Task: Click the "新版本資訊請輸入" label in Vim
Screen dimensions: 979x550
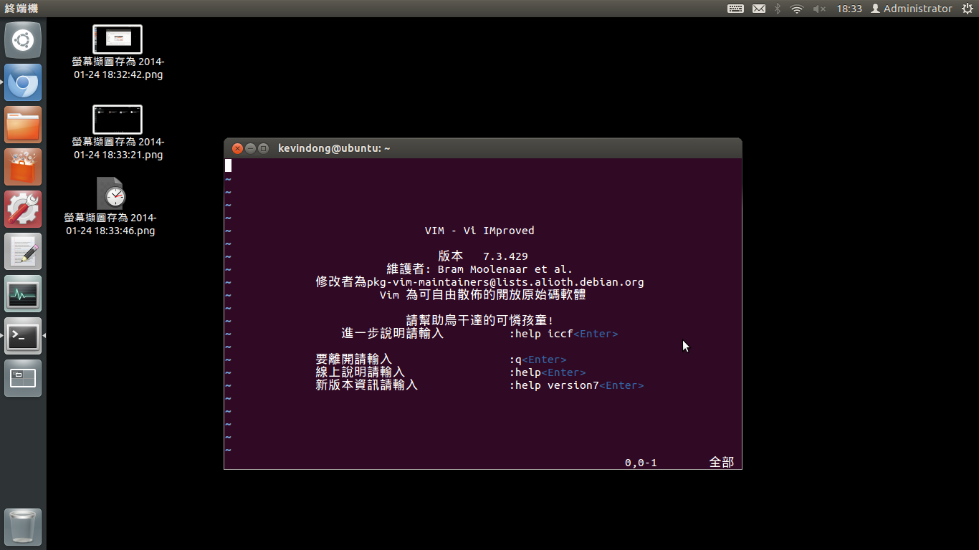Action: [367, 385]
